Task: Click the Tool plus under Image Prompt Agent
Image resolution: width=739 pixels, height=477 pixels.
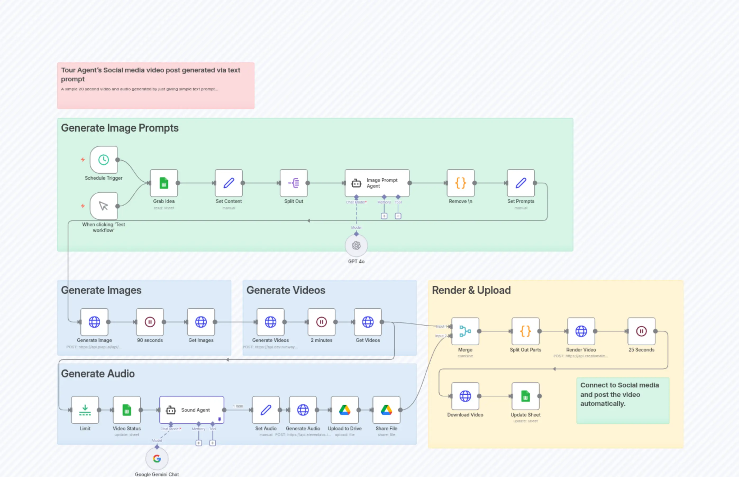Action: (398, 216)
